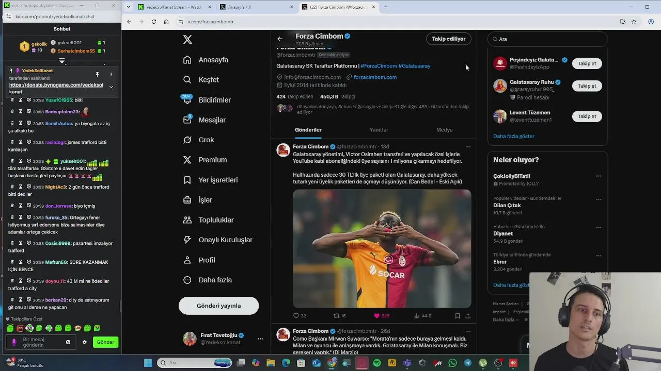Open Onaylı Kuruluşlar in sidebar
This screenshot has height=371, width=661.
(217, 240)
